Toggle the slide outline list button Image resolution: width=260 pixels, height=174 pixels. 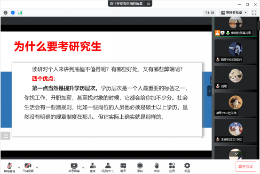(x=6, y=136)
